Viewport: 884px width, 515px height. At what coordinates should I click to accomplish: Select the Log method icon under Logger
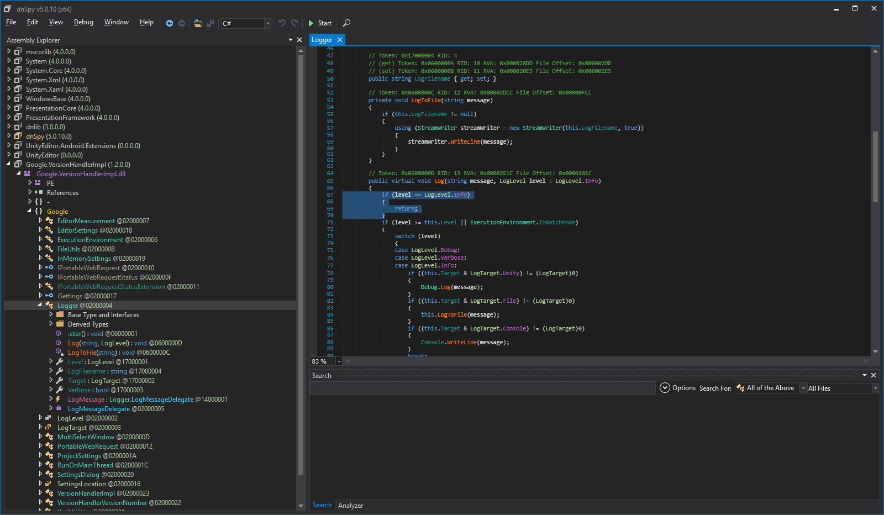59,343
